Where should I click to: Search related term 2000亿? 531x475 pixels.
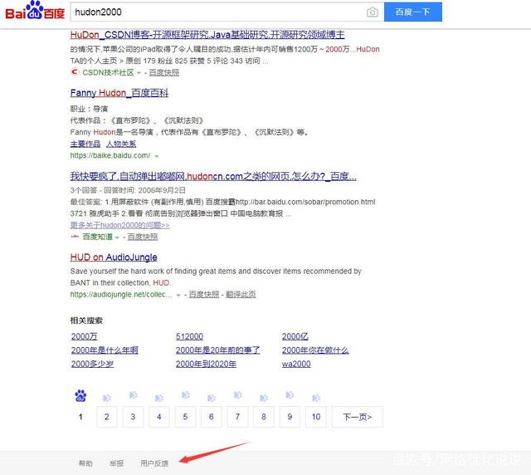(x=295, y=336)
